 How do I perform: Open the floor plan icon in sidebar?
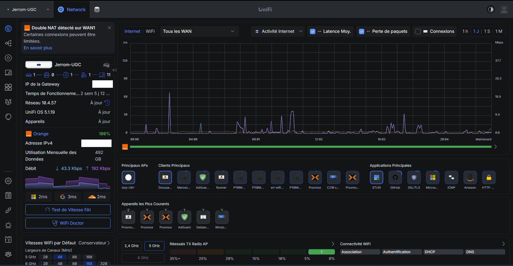click(8, 240)
